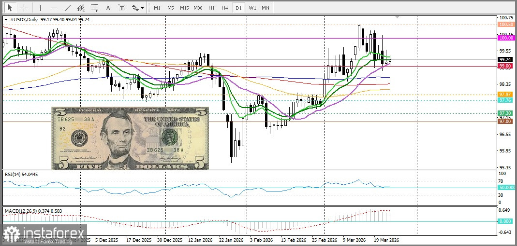Choose the trendline drawing tool
Screen dimensions: 517x246
68,8
